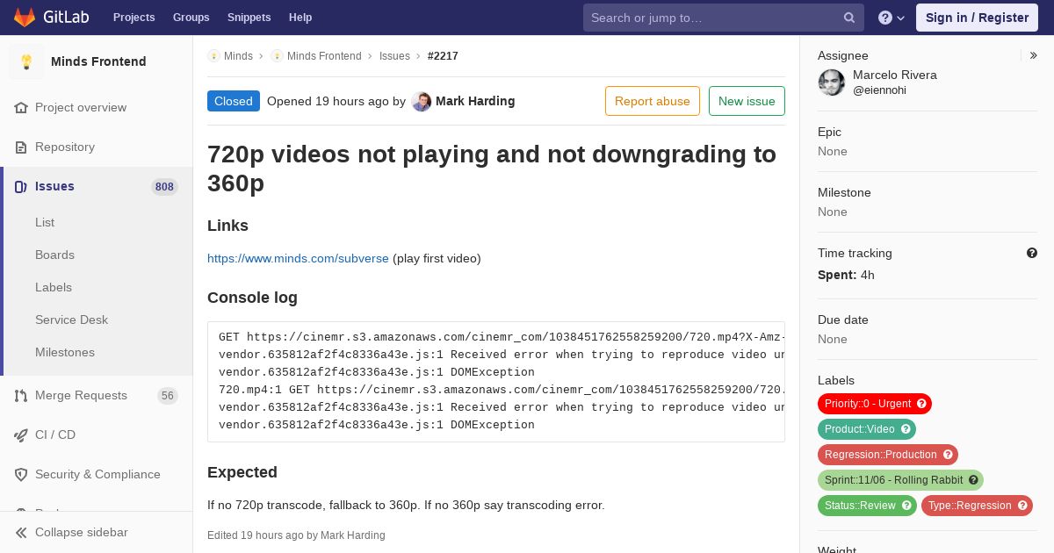The width and height of the screenshot is (1054, 553).
Task: Click the Minds group breadcrumb avatar
Action: pos(213,55)
